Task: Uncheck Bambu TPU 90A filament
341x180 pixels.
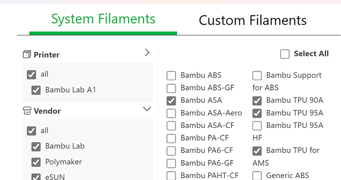Action: [257, 101]
